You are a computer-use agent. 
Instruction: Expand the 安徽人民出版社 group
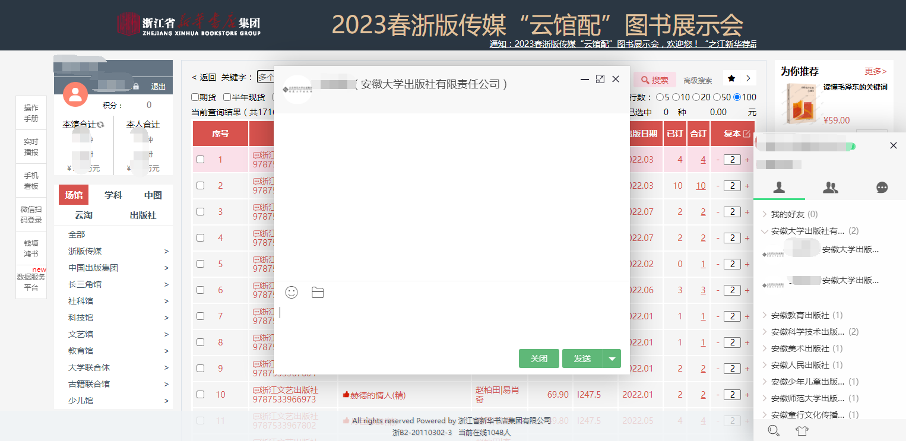coord(765,365)
